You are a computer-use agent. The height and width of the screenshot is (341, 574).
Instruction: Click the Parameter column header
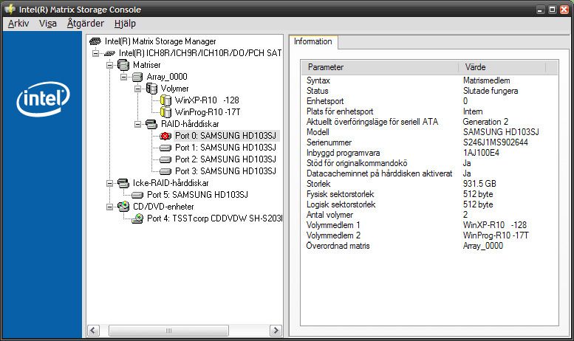tap(378, 67)
